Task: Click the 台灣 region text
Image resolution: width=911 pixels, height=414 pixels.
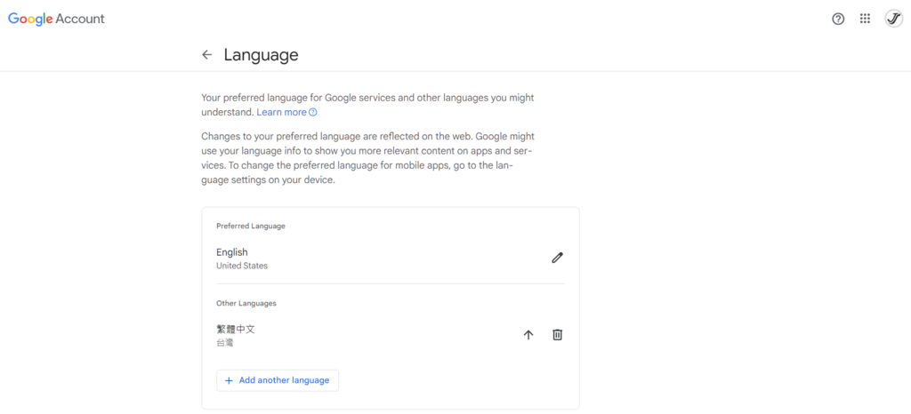Action: coord(225,343)
